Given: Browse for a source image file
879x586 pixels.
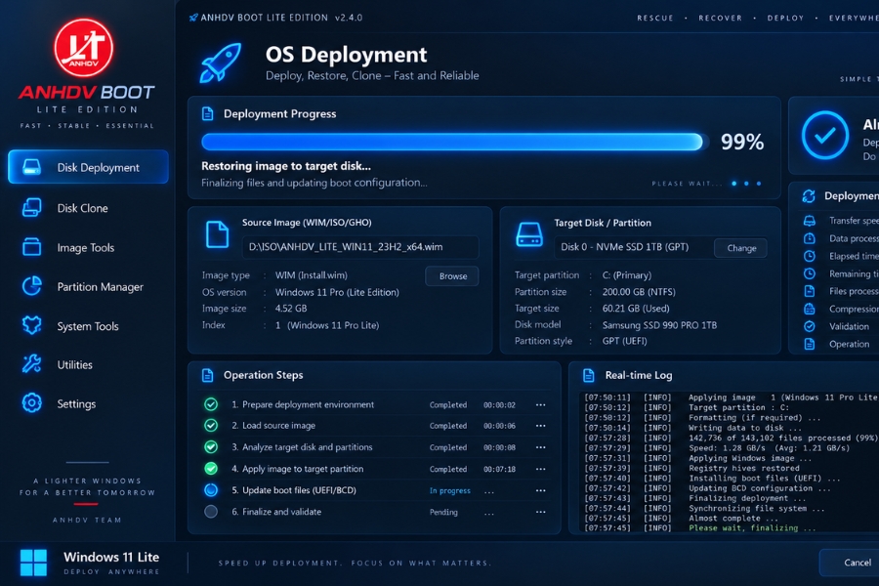Looking at the screenshot, I should click(452, 275).
